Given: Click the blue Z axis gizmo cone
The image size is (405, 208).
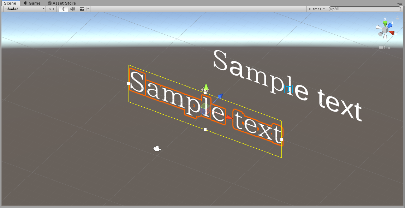Looking at the screenshot, I should (390, 25).
